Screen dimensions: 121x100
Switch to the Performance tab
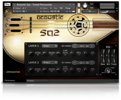(10, 80)
